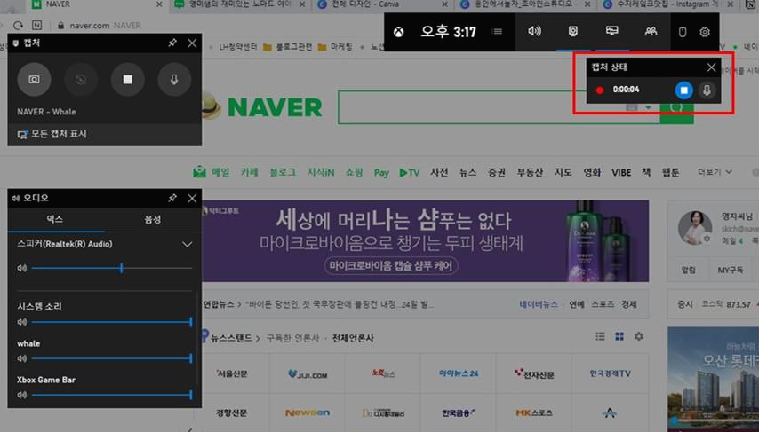Open Naver 지식iN link

321,172
